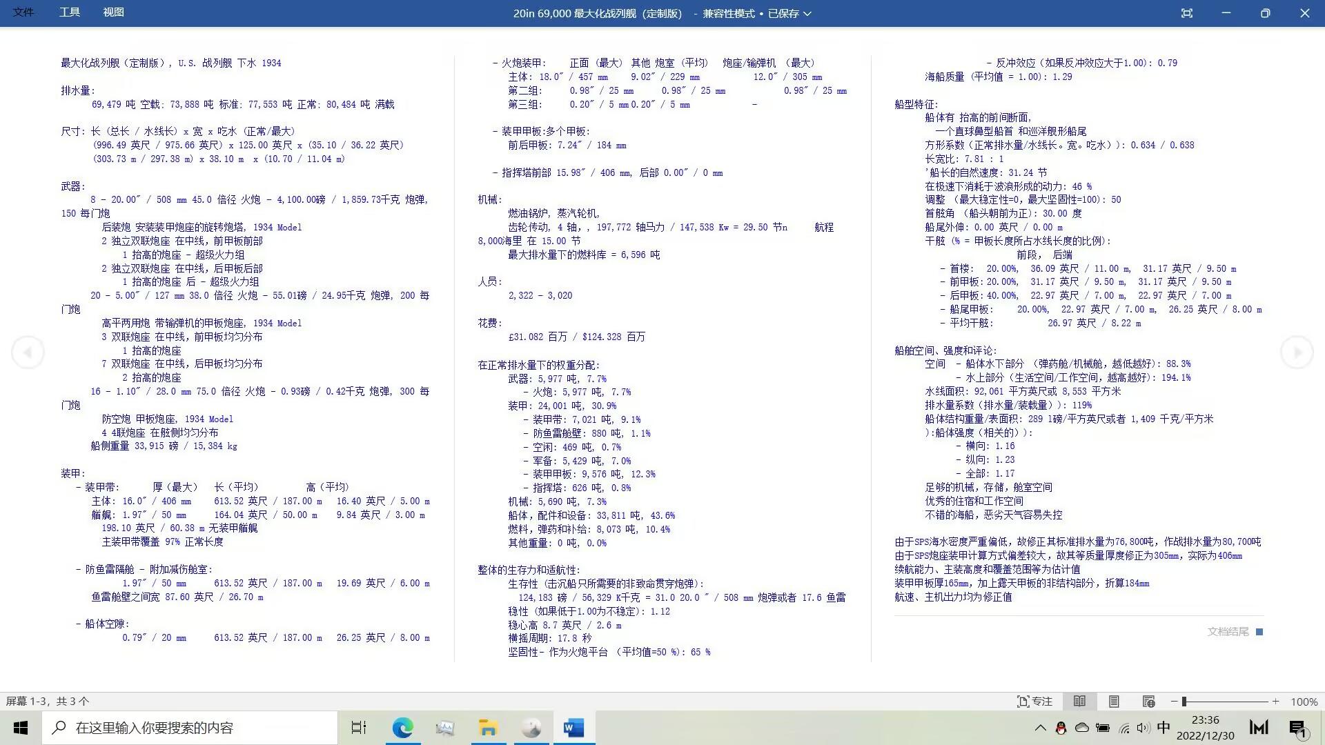Open zoom dialog via 100% label
Image resolution: width=1325 pixels, height=745 pixels.
tap(1304, 702)
